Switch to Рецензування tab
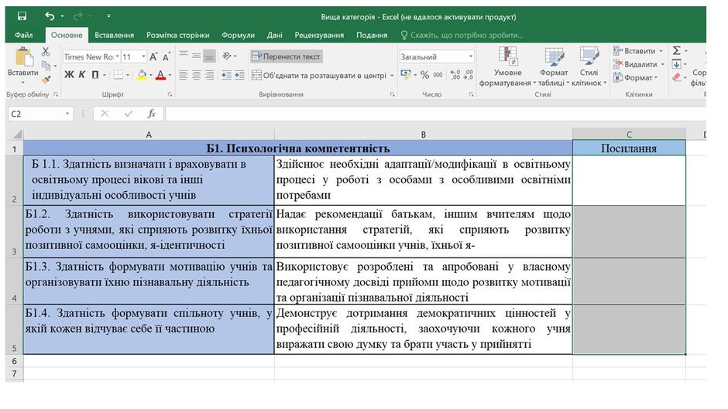Image resolution: width=728 pixels, height=409 pixels. pos(319,35)
